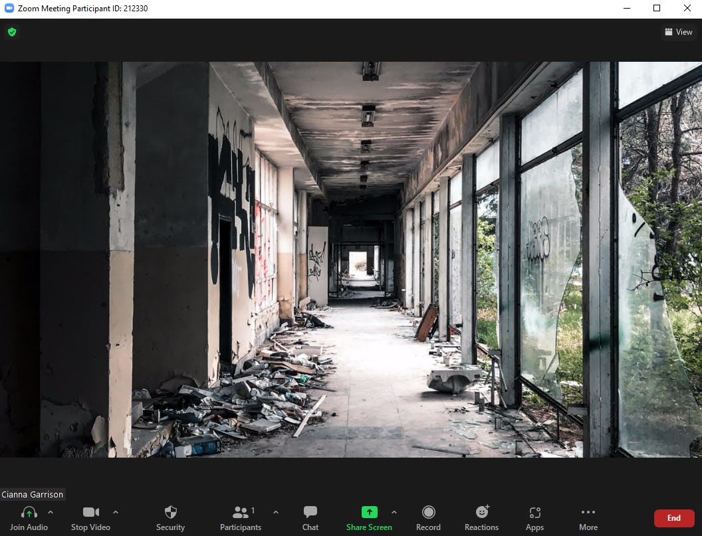Open the Security options shield icon
The width and height of the screenshot is (702, 536).
pos(170,512)
